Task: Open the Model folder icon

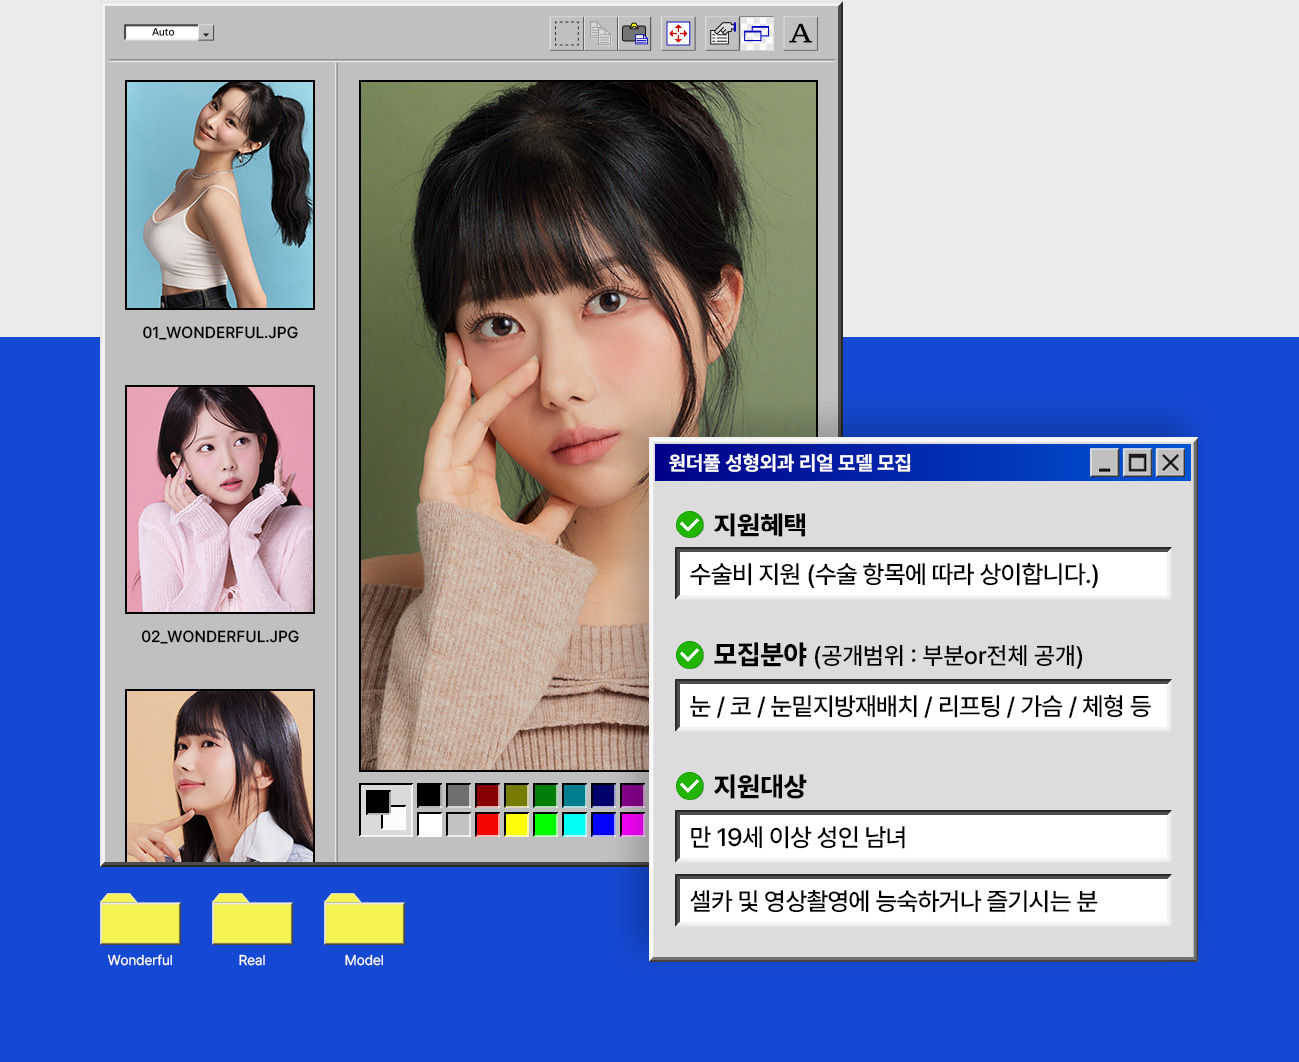Action: tap(364, 920)
